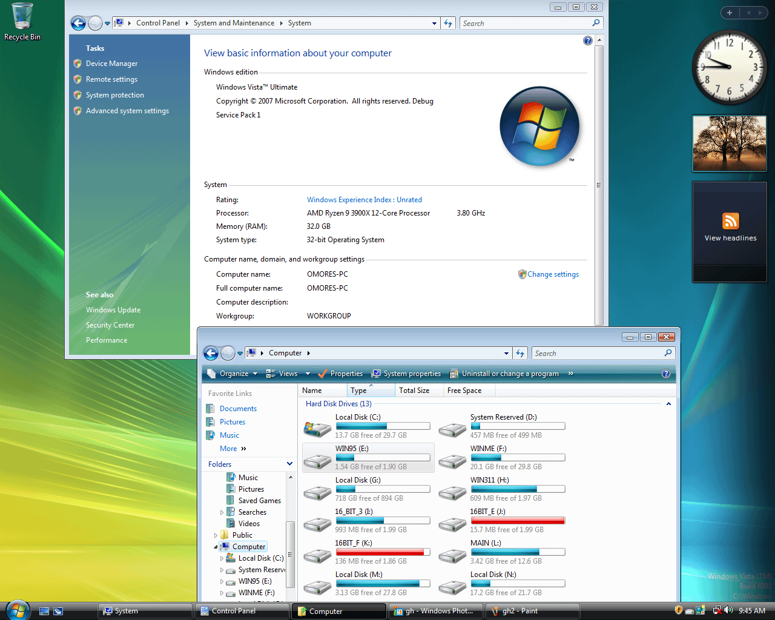The height and width of the screenshot is (620, 775).
Task: Click the refresh arrows beside the address bar
Action: [x=521, y=353]
